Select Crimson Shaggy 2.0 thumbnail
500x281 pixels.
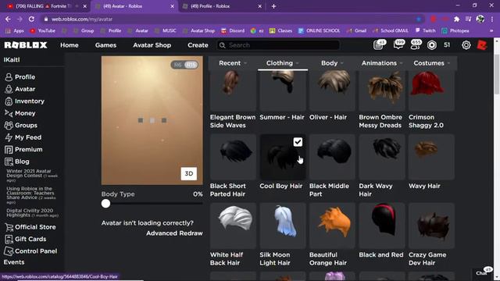(431, 91)
